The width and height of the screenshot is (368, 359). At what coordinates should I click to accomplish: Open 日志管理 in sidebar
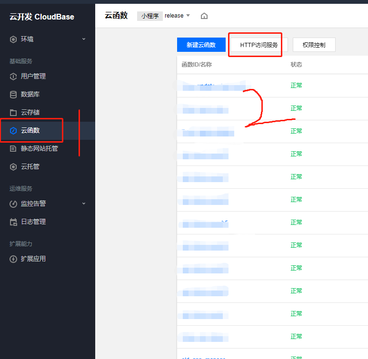click(33, 222)
